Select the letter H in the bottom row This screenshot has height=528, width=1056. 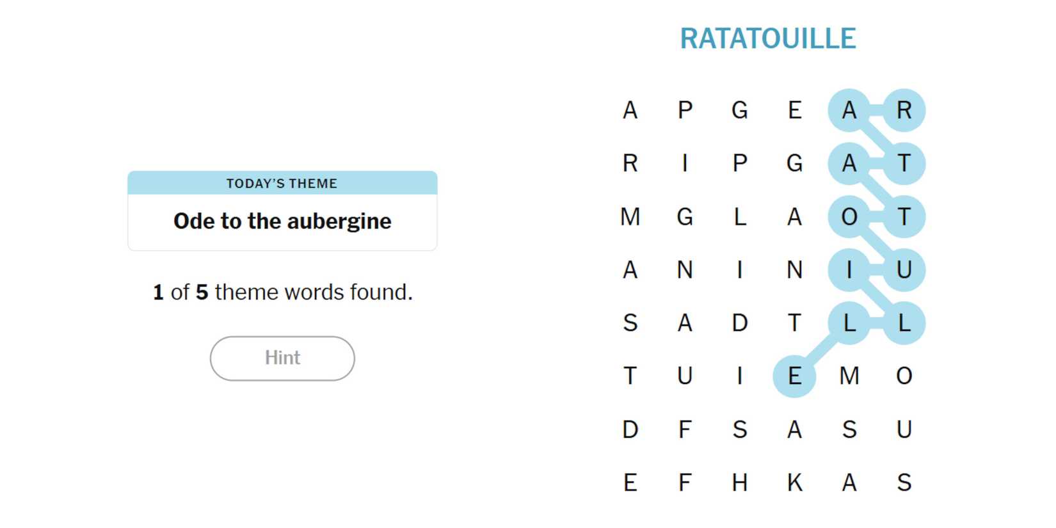click(739, 482)
